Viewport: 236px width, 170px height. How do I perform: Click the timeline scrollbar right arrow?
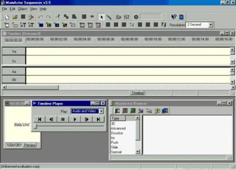pyautogui.click(x=233, y=87)
